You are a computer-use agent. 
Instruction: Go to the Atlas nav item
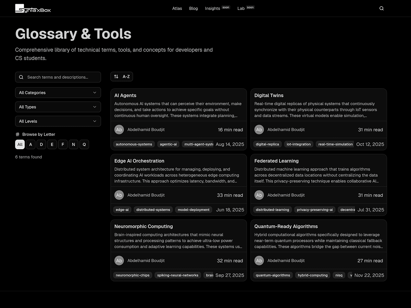point(177,9)
